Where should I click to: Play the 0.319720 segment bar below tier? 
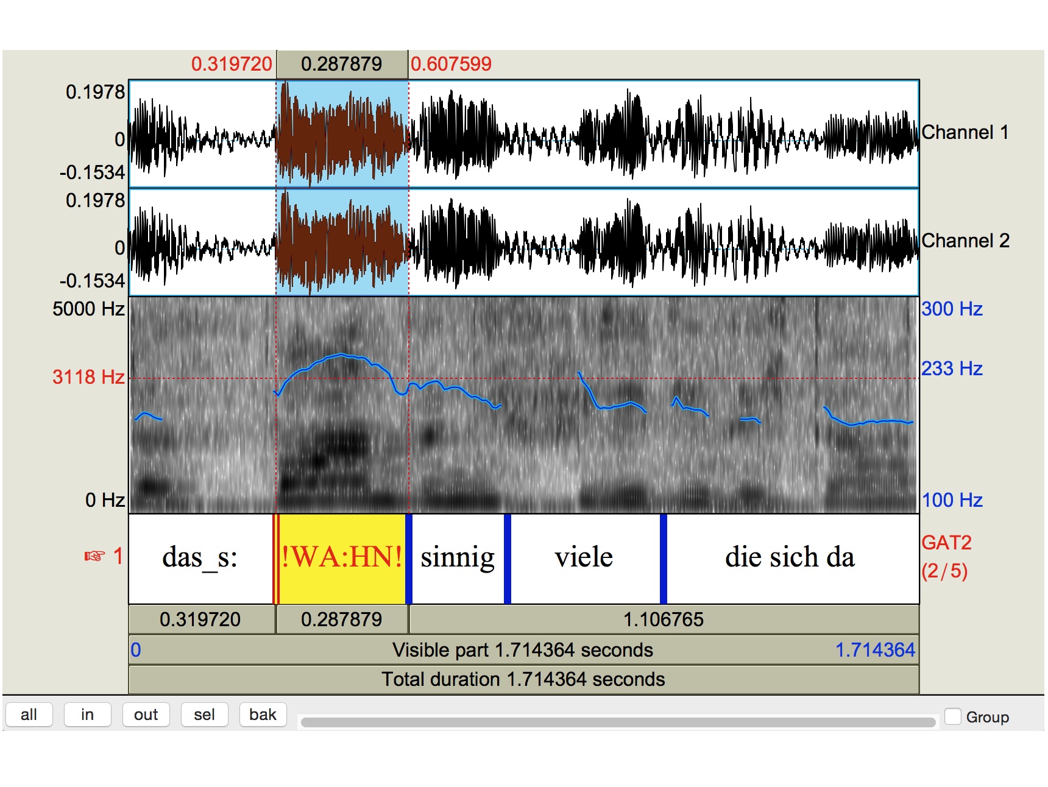click(x=200, y=619)
